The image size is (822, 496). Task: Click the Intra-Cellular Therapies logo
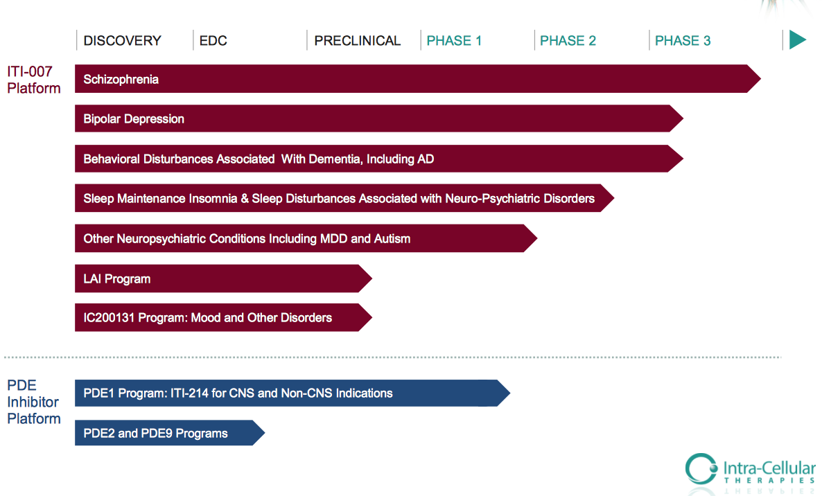click(x=750, y=470)
